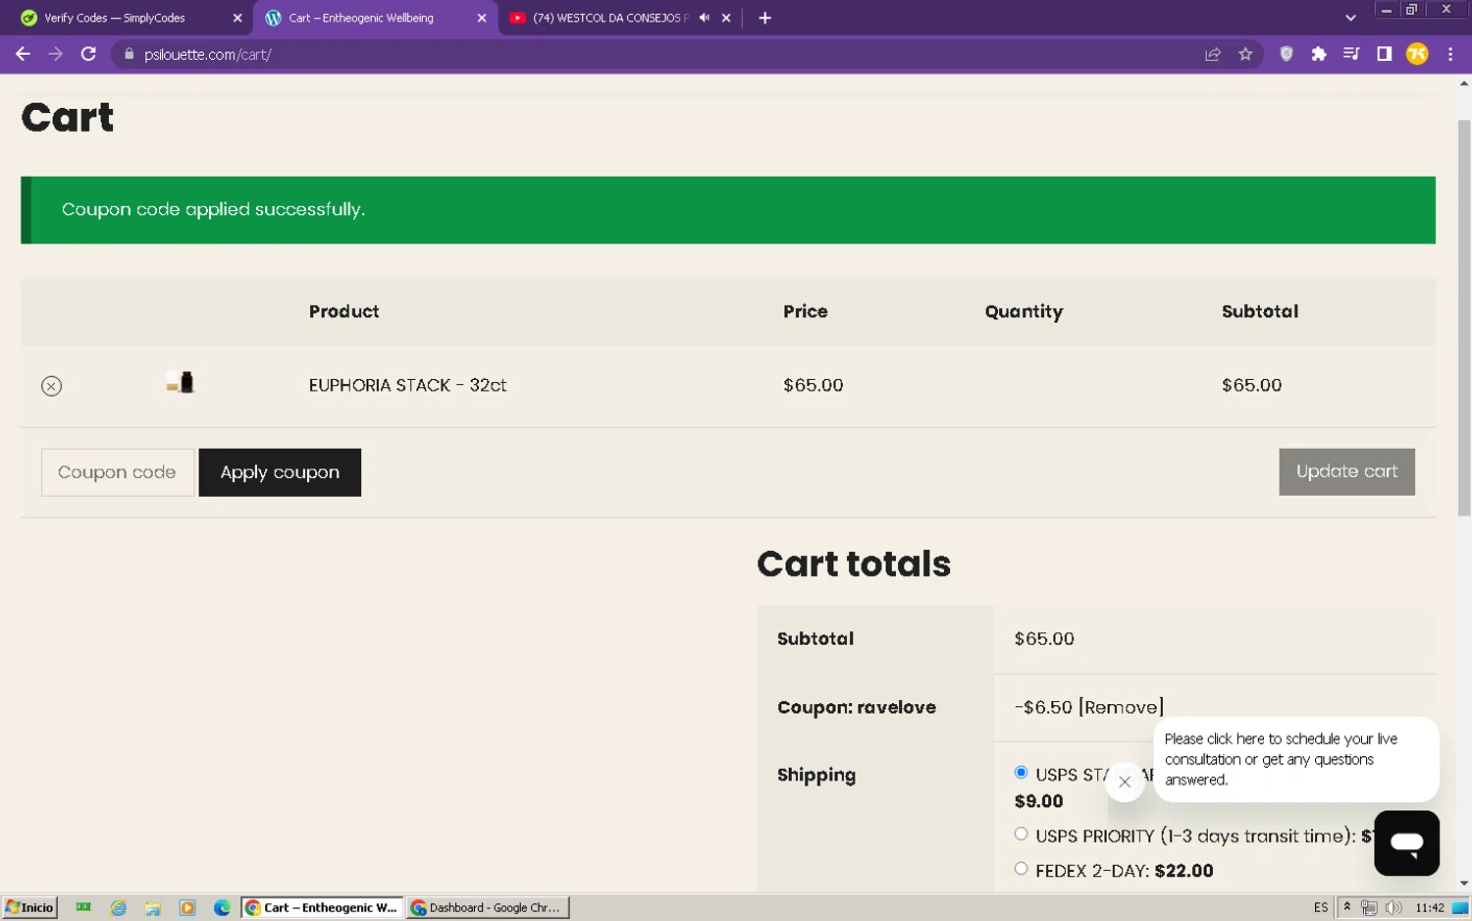Click the address bar URL

(208, 54)
